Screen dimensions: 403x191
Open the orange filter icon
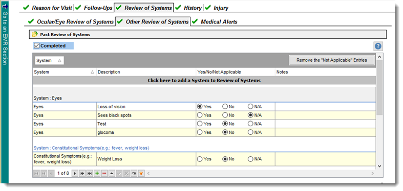coord(141,174)
